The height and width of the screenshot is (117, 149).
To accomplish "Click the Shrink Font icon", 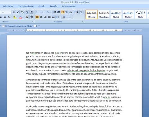I will pos(18,12).
